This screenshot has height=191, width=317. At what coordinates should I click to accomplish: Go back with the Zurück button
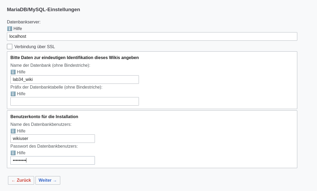click(x=21, y=180)
